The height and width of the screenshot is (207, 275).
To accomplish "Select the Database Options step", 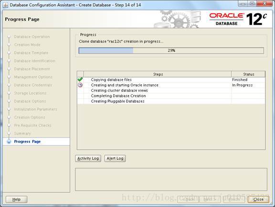I will coord(30,101).
